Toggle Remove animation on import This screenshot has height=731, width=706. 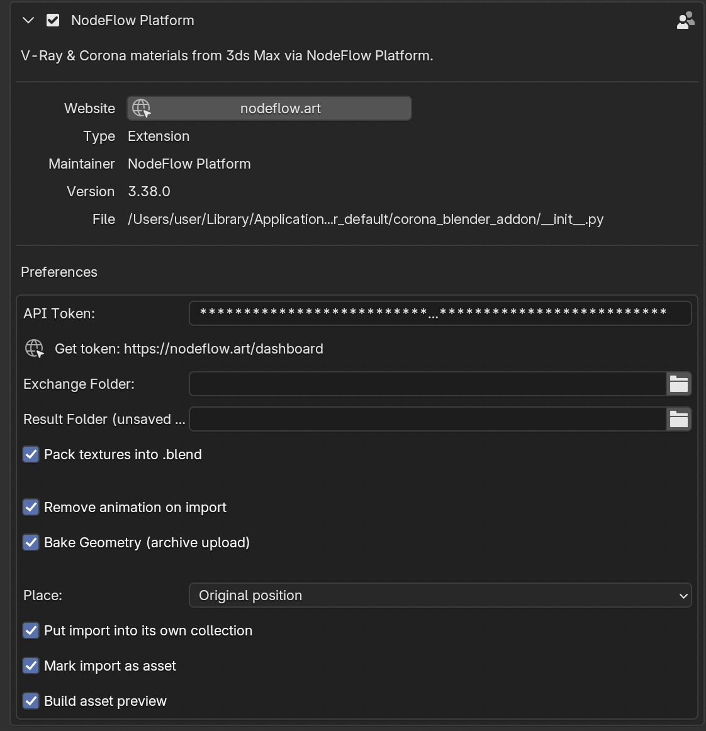(x=31, y=507)
